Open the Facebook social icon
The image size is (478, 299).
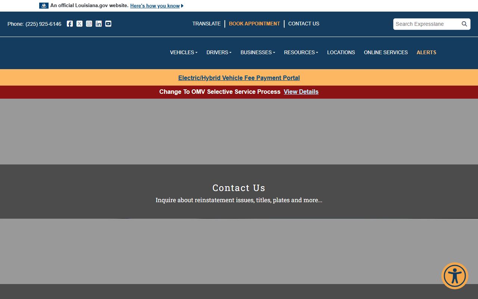pos(70,24)
